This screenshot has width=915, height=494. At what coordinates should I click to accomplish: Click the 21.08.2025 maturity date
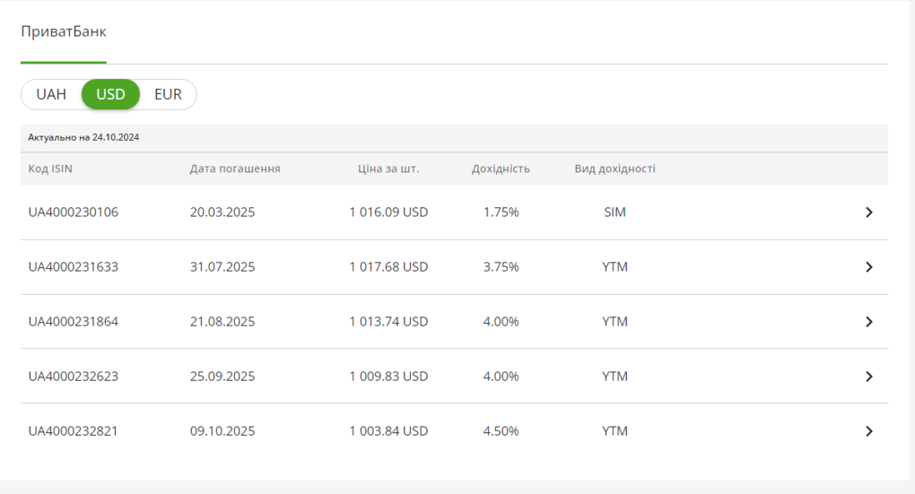click(x=222, y=322)
